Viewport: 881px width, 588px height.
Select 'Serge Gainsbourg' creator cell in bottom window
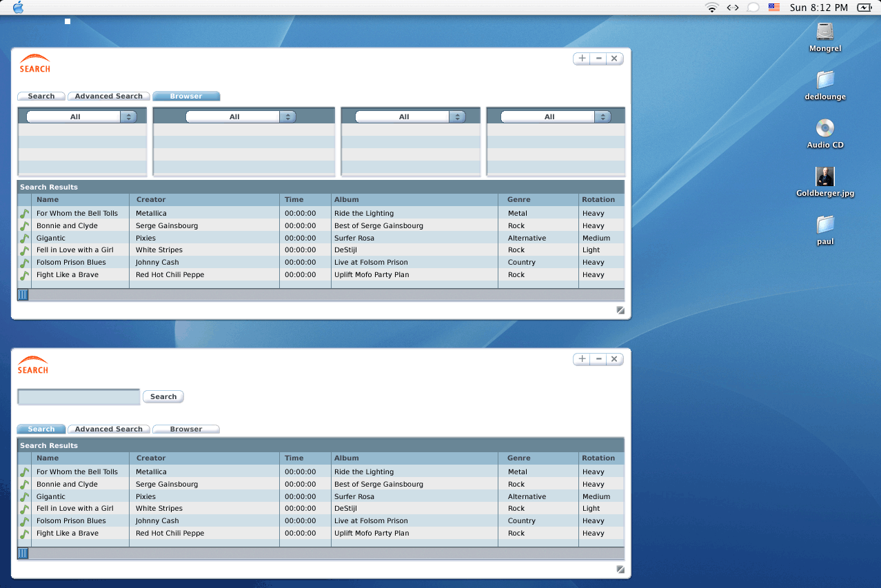(167, 485)
